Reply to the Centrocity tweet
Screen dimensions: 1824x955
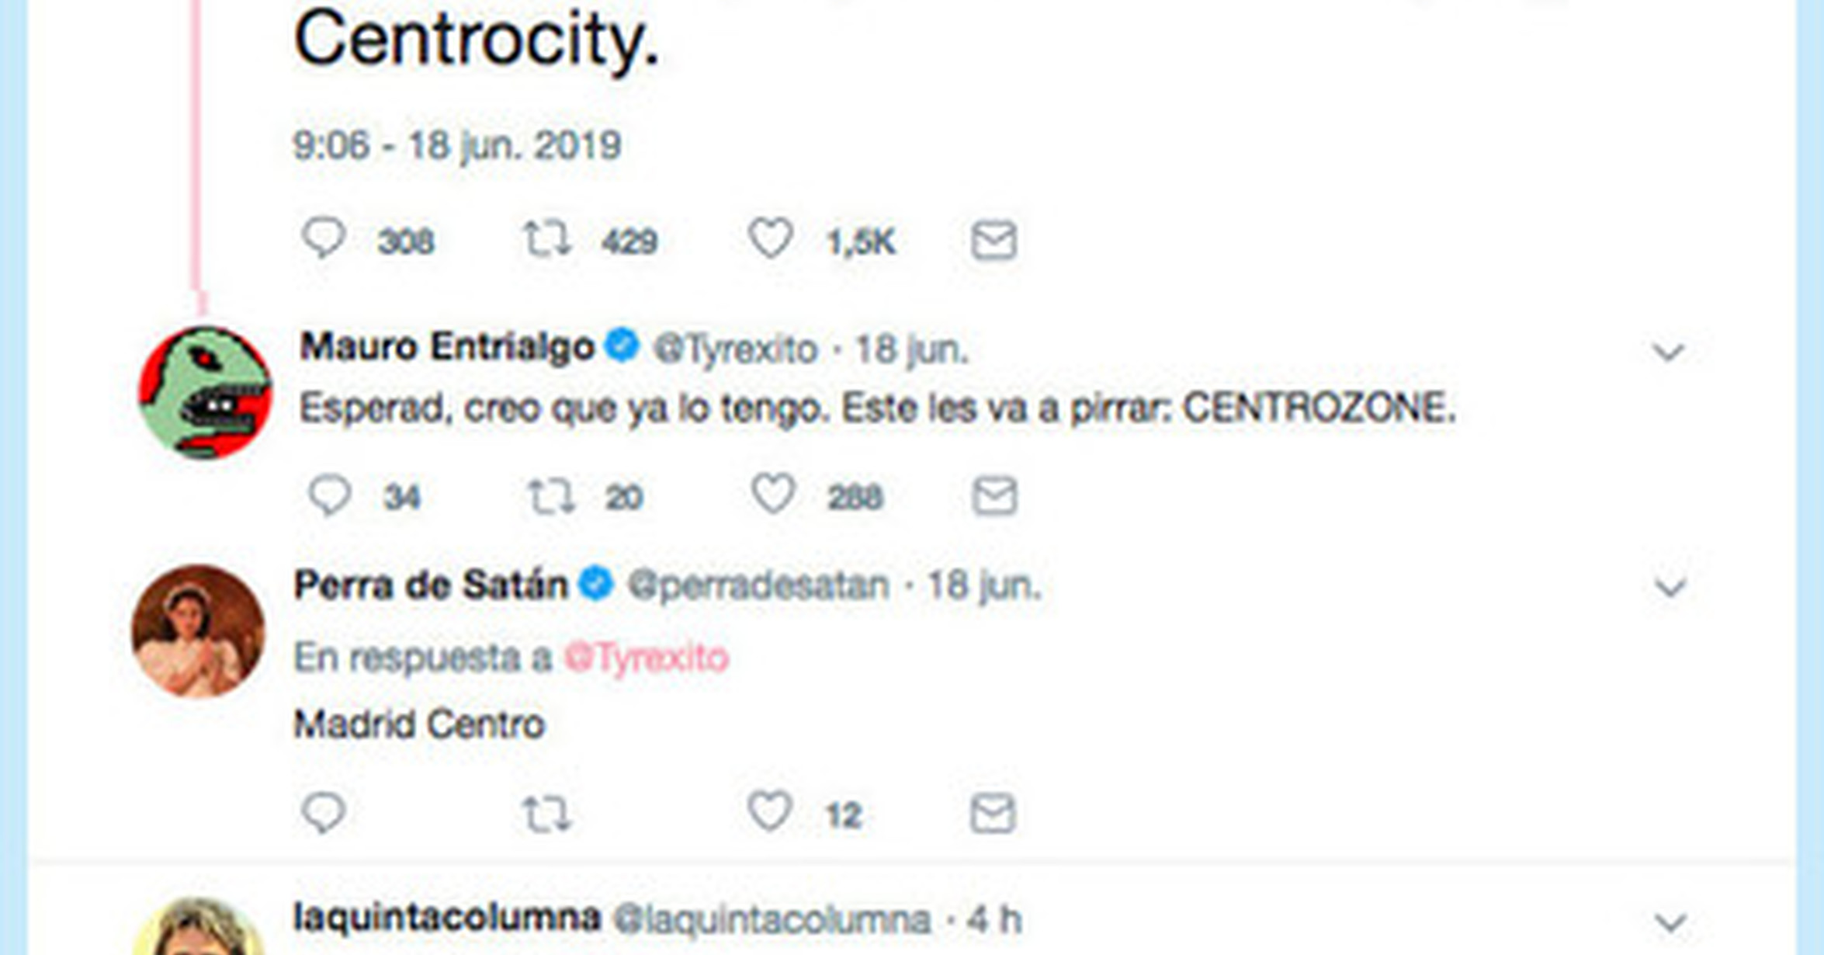pyautogui.click(x=323, y=238)
